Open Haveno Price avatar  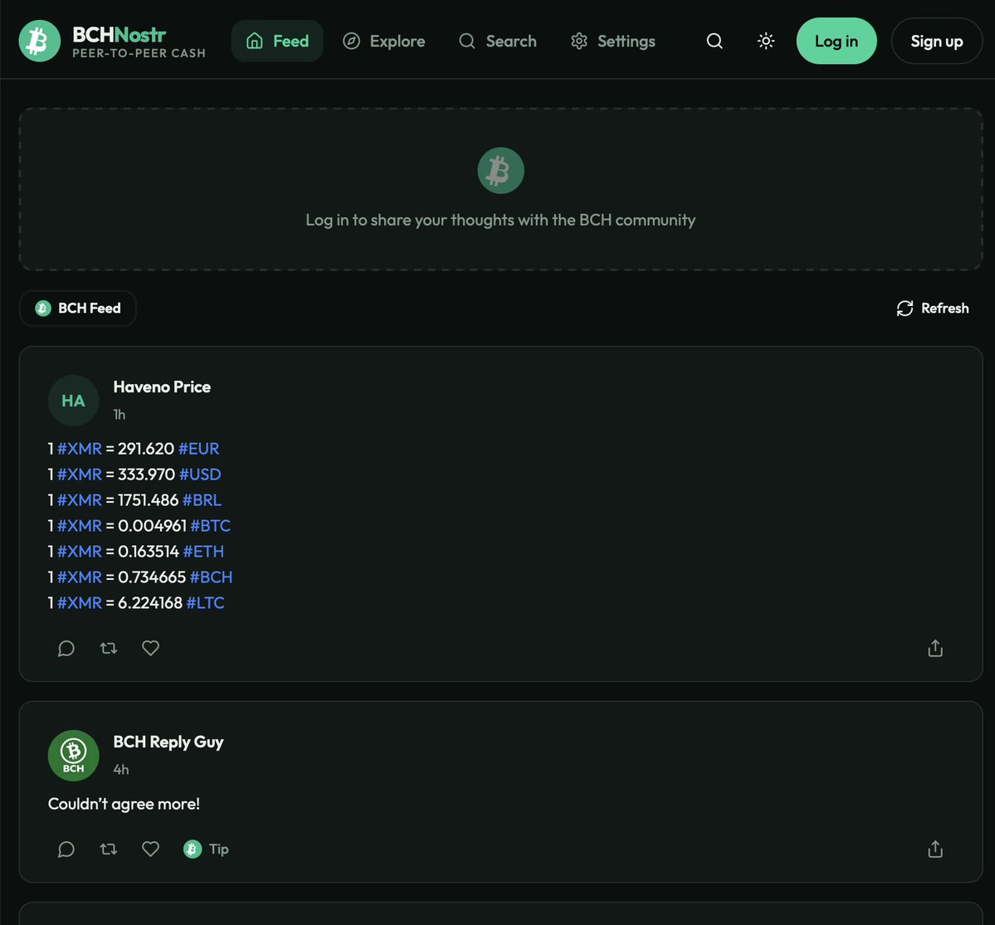click(x=74, y=401)
